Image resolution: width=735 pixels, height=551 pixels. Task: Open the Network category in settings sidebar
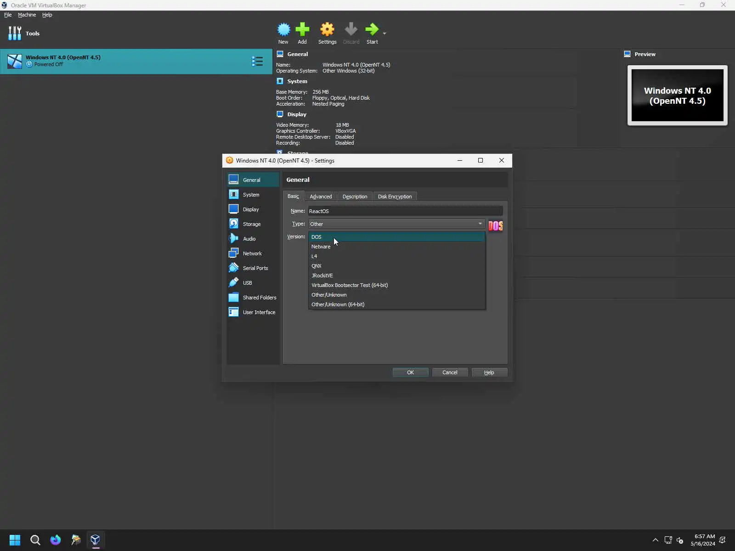[x=253, y=253]
